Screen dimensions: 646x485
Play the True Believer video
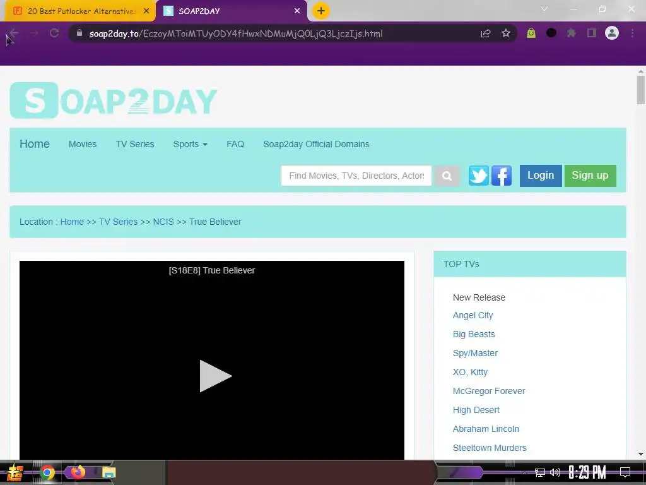(216, 376)
